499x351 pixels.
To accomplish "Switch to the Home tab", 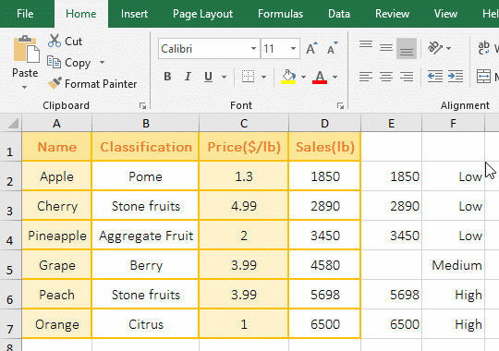I will point(80,14).
